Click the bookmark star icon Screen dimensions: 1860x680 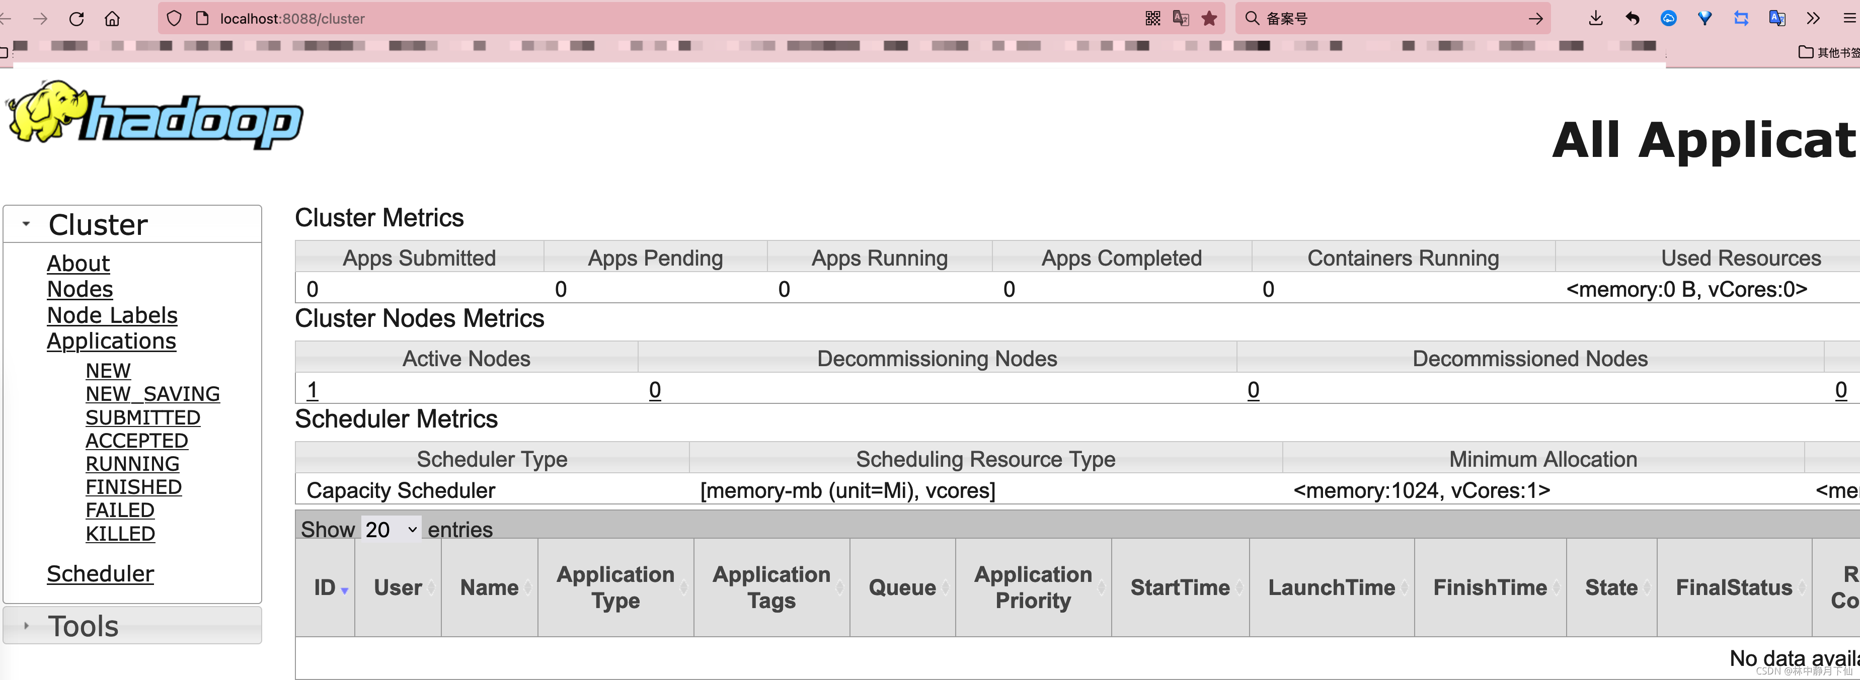point(1209,19)
